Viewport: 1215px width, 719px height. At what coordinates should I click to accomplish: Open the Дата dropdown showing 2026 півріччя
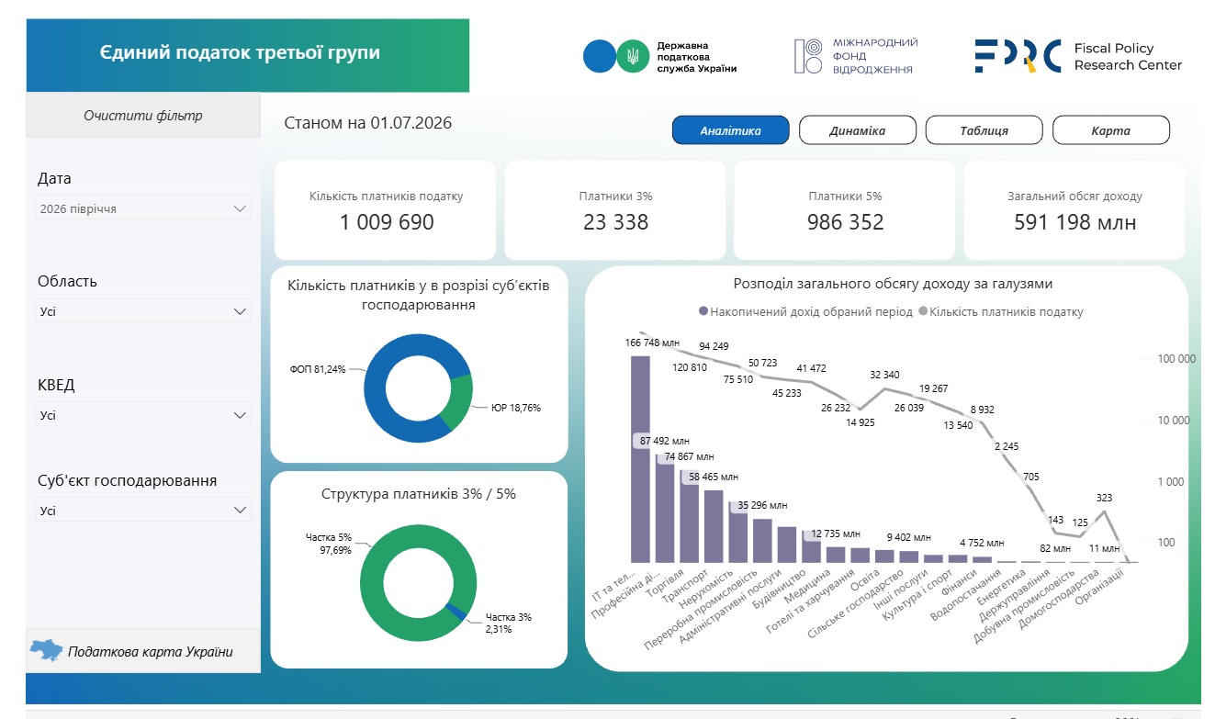[143, 208]
